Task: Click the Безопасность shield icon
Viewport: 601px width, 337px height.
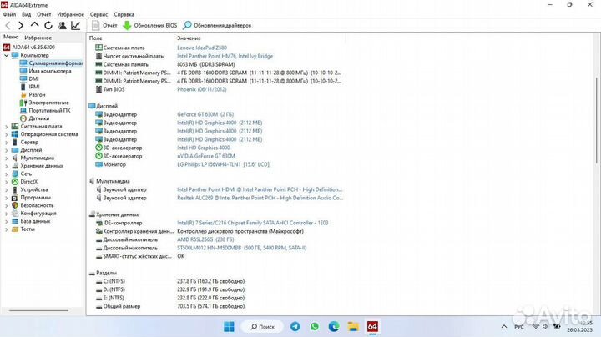Action: point(14,205)
